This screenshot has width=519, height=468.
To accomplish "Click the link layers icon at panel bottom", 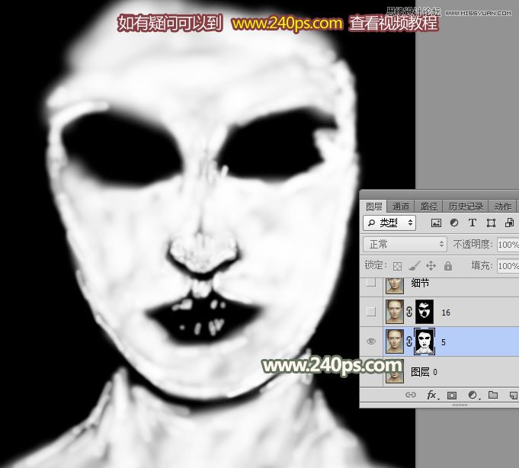I will point(411,395).
